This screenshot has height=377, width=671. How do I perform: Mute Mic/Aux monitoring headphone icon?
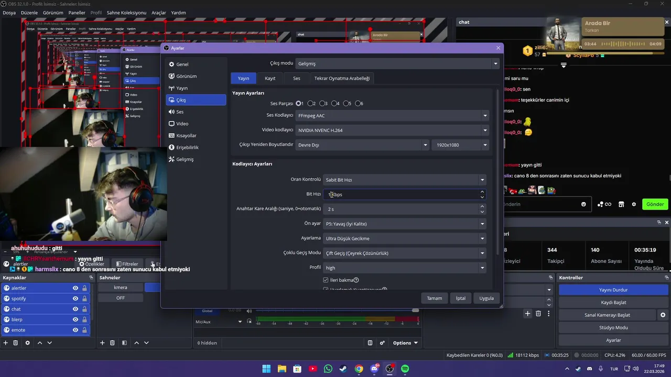tap(249, 321)
